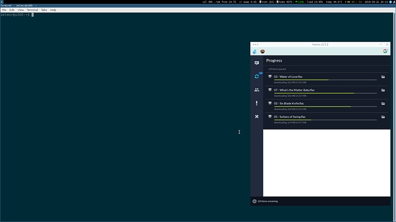Open Insync feed messages icon in sidebar
This screenshot has width=396, height=222.
[x=257, y=63]
